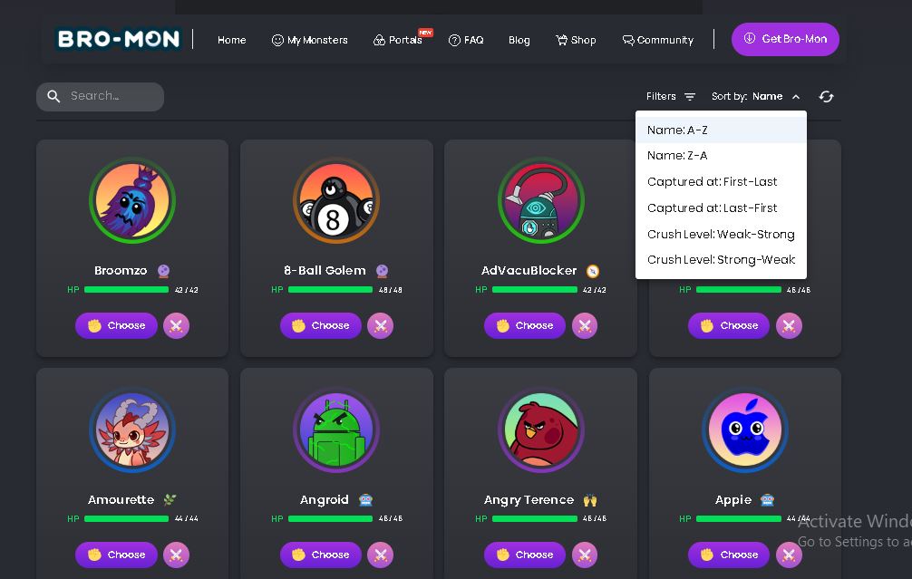Click the crossed-swords icon under Angroid

(x=380, y=555)
